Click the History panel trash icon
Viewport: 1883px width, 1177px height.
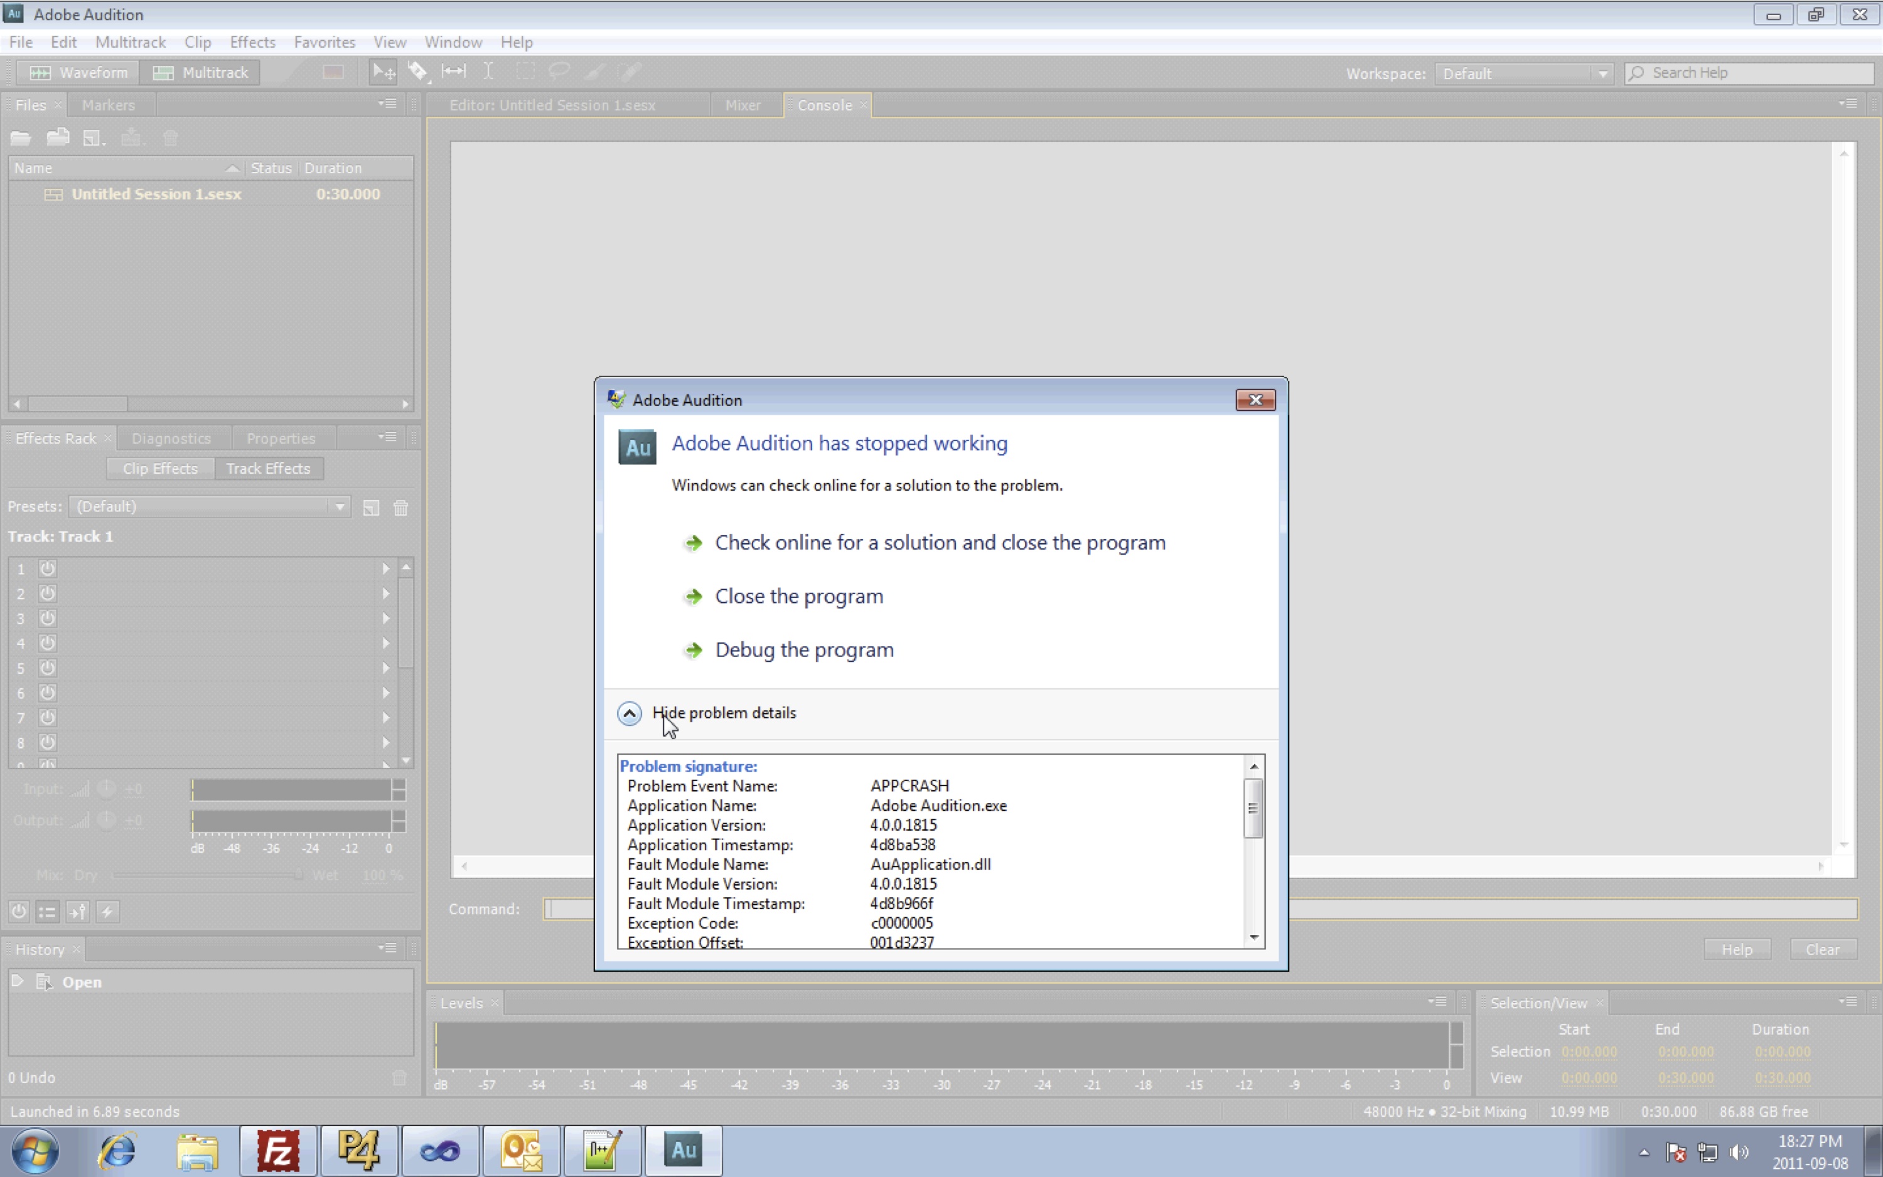click(399, 1077)
